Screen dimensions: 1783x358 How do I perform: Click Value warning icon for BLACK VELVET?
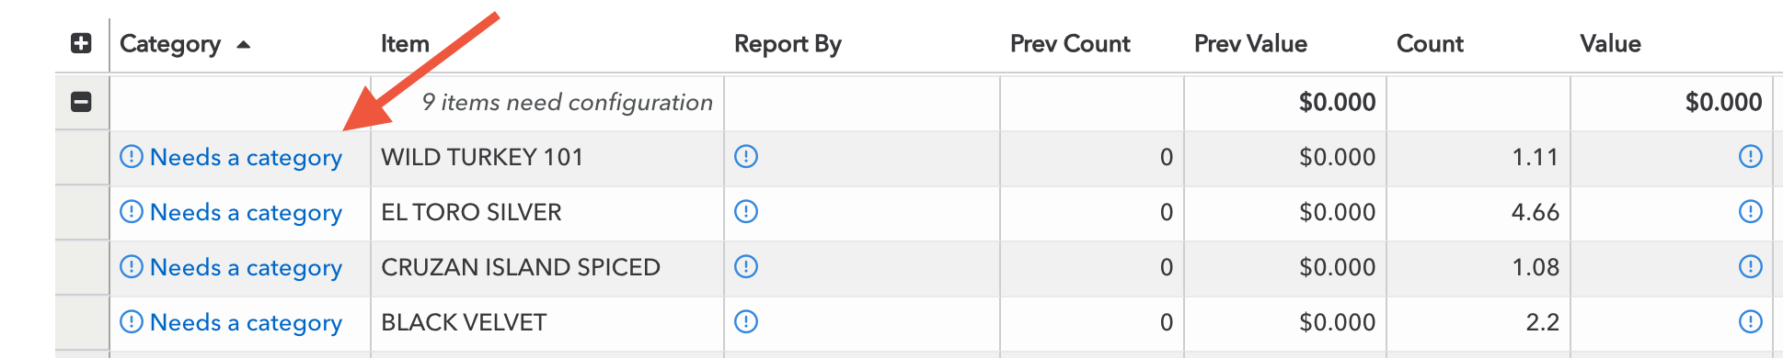click(1750, 322)
